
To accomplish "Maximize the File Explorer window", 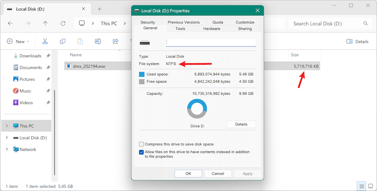I will click(351, 5).
